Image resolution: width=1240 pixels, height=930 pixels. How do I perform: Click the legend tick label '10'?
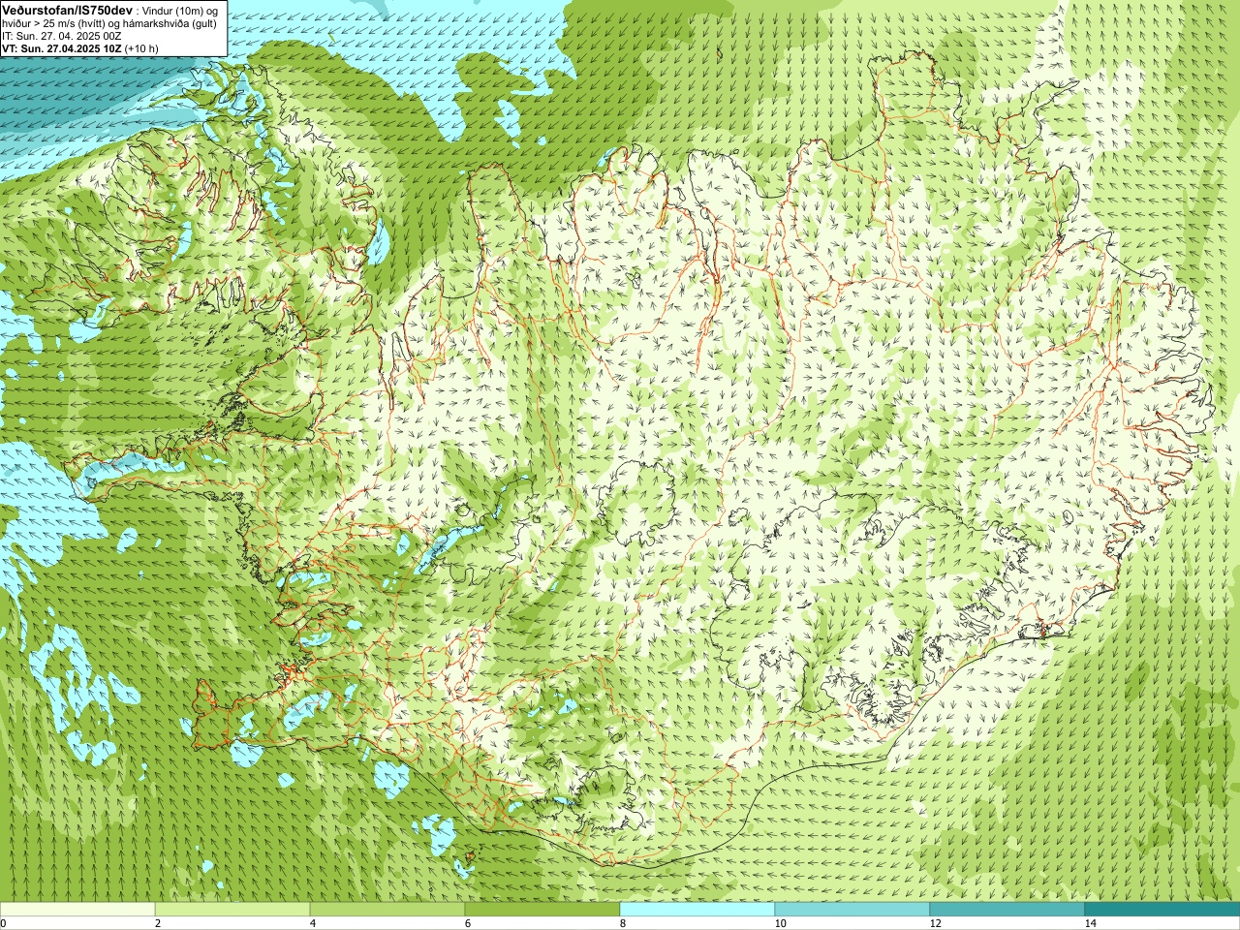tap(780, 923)
